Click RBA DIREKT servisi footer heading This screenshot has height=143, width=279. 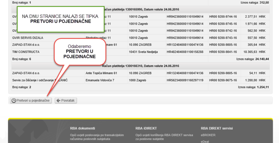[217, 128]
